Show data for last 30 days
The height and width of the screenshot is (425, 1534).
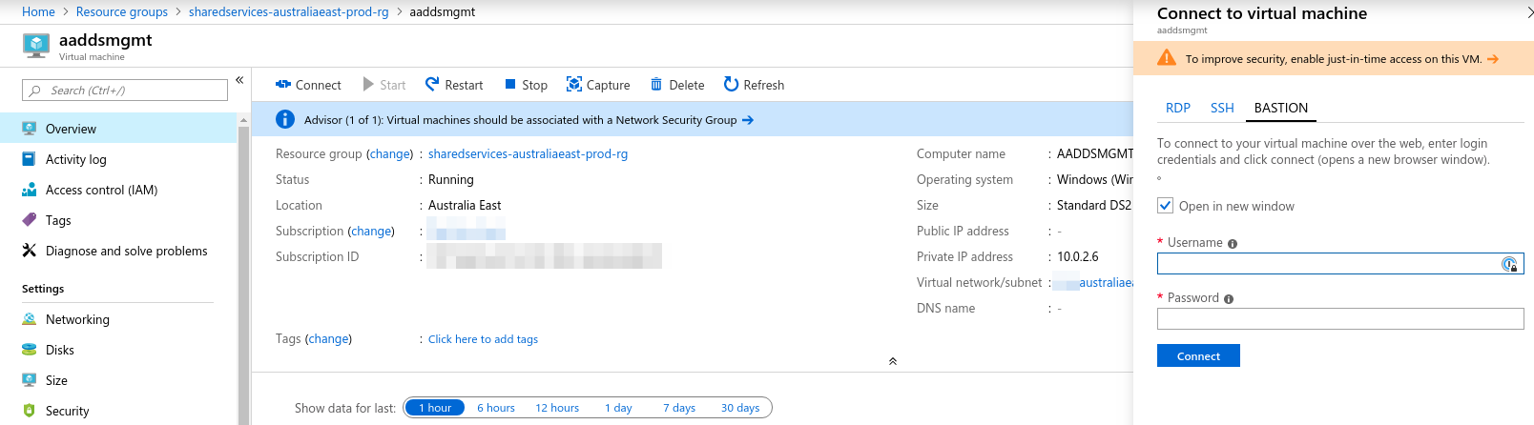pyautogui.click(x=740, y=408)
